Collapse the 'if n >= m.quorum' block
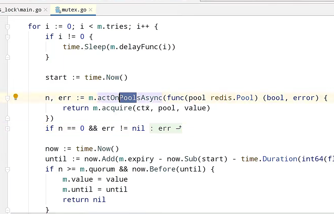This screenshot has width=334, height=214. [x=8, y=169]
